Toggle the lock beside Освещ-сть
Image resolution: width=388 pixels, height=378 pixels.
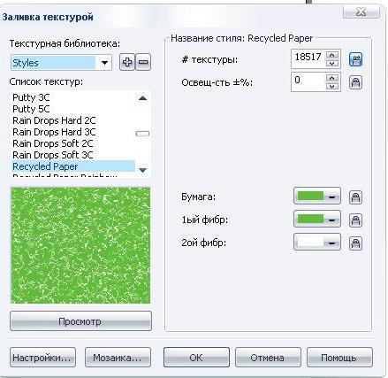click(x=355, y=82)
